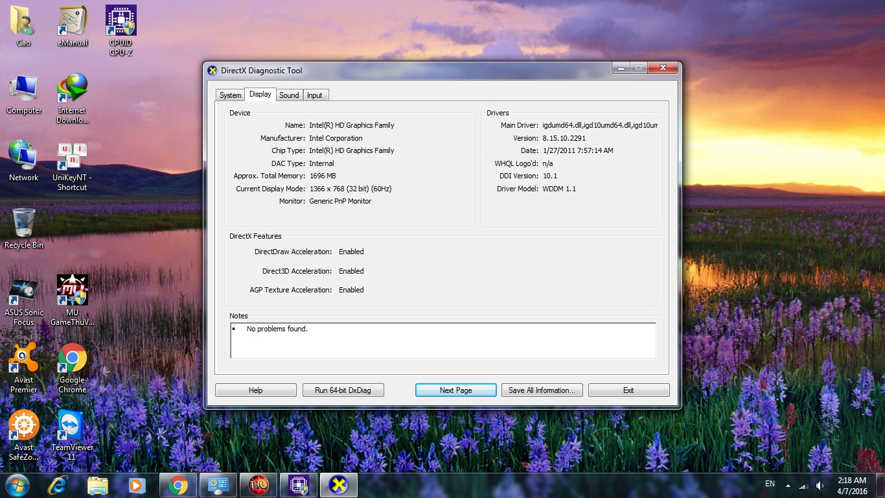Click the Google Chrome desktop icon
Screen dimensions: 885x498
pyautogui.click(x=72, y=359)
